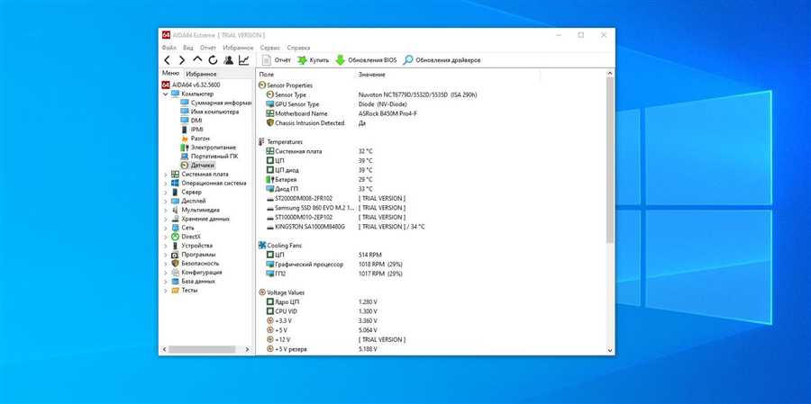Click the Конфигурация icon in the tree
Viewport: 811px width, 404px height.
point(175,273)
